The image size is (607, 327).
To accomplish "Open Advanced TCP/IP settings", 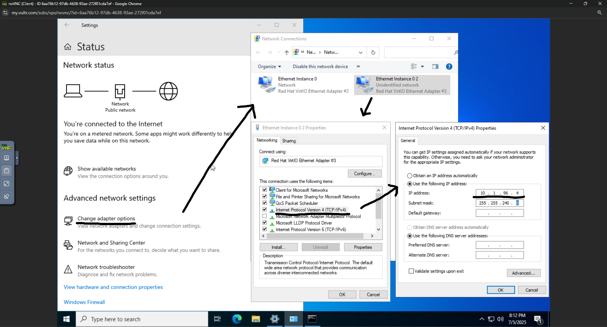I will pyautogui.click(x=523, y=273).
